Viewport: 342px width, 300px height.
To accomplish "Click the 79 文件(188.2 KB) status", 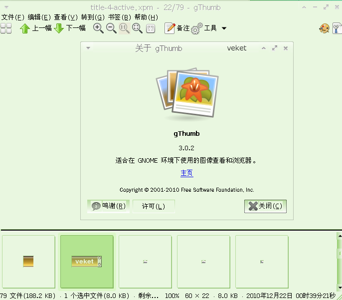I will click(x=28, y=296).
